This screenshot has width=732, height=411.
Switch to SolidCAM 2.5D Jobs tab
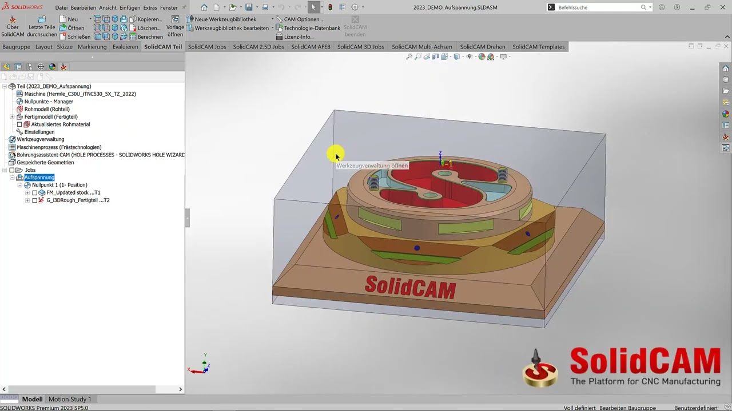tap(258, 47)
